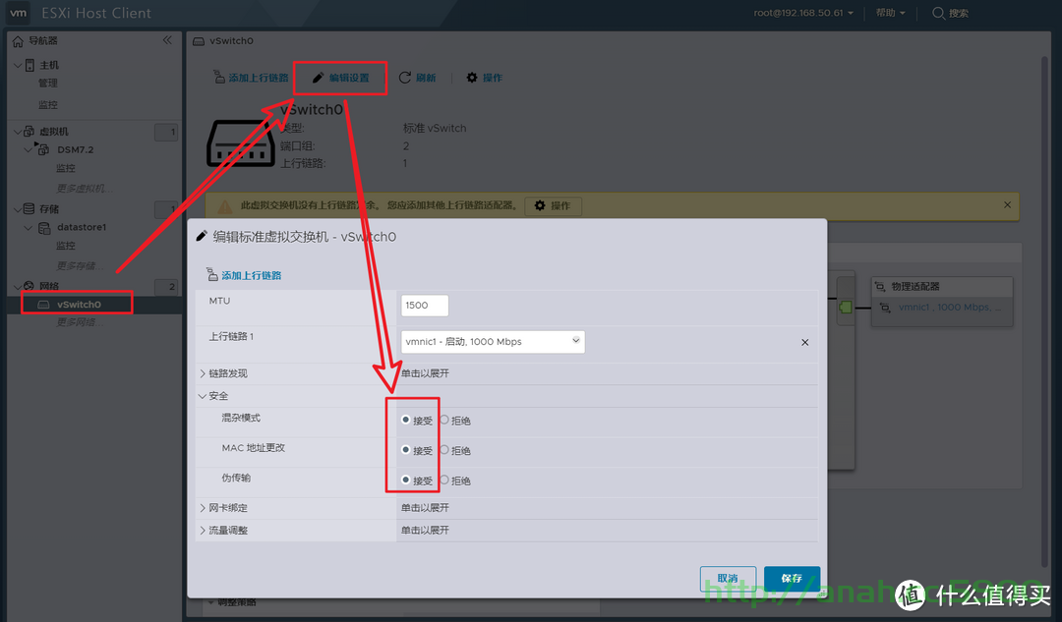Click the MTU input field
Image resolution: width=1062 pixels, height=622 pixels.
425,306
